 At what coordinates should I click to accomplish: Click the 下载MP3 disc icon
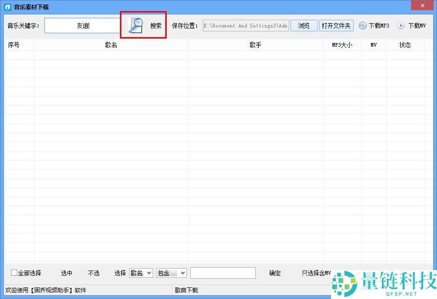[x=363, y=26]
